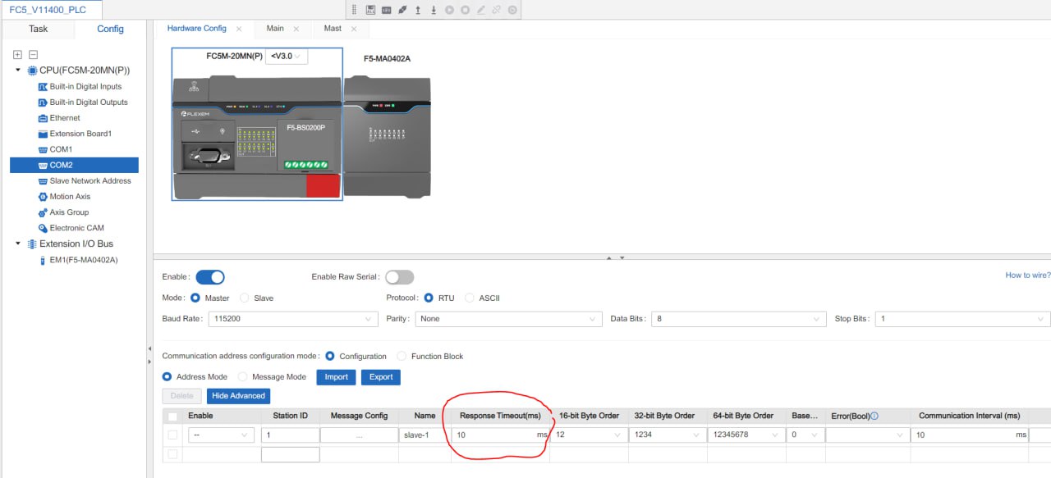The height and width of the screenshot is (478, 1051).
Task: Select Address Mode radio button
Action: [x=168, y=376]
